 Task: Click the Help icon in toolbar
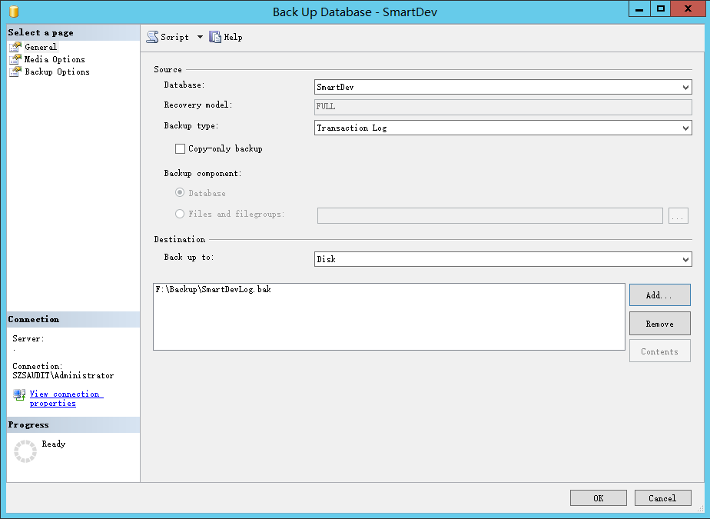click(215, 37)
